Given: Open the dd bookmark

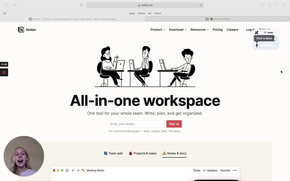Looking at the screenshot, I should pyautogui.click(x=150, y=13).
